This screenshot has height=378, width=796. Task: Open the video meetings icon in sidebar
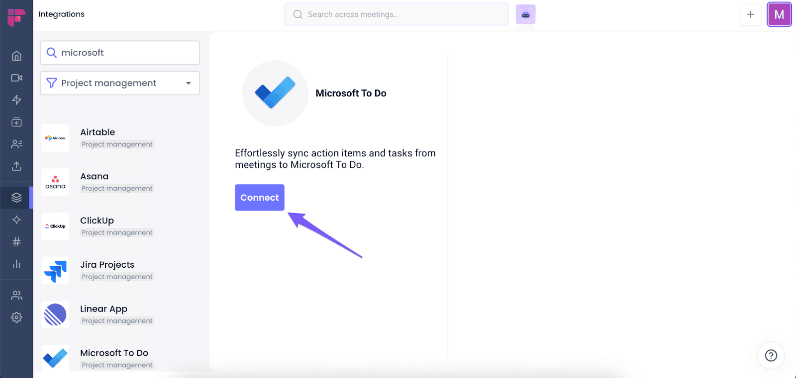pyautogui.click(x=16, y=78)
